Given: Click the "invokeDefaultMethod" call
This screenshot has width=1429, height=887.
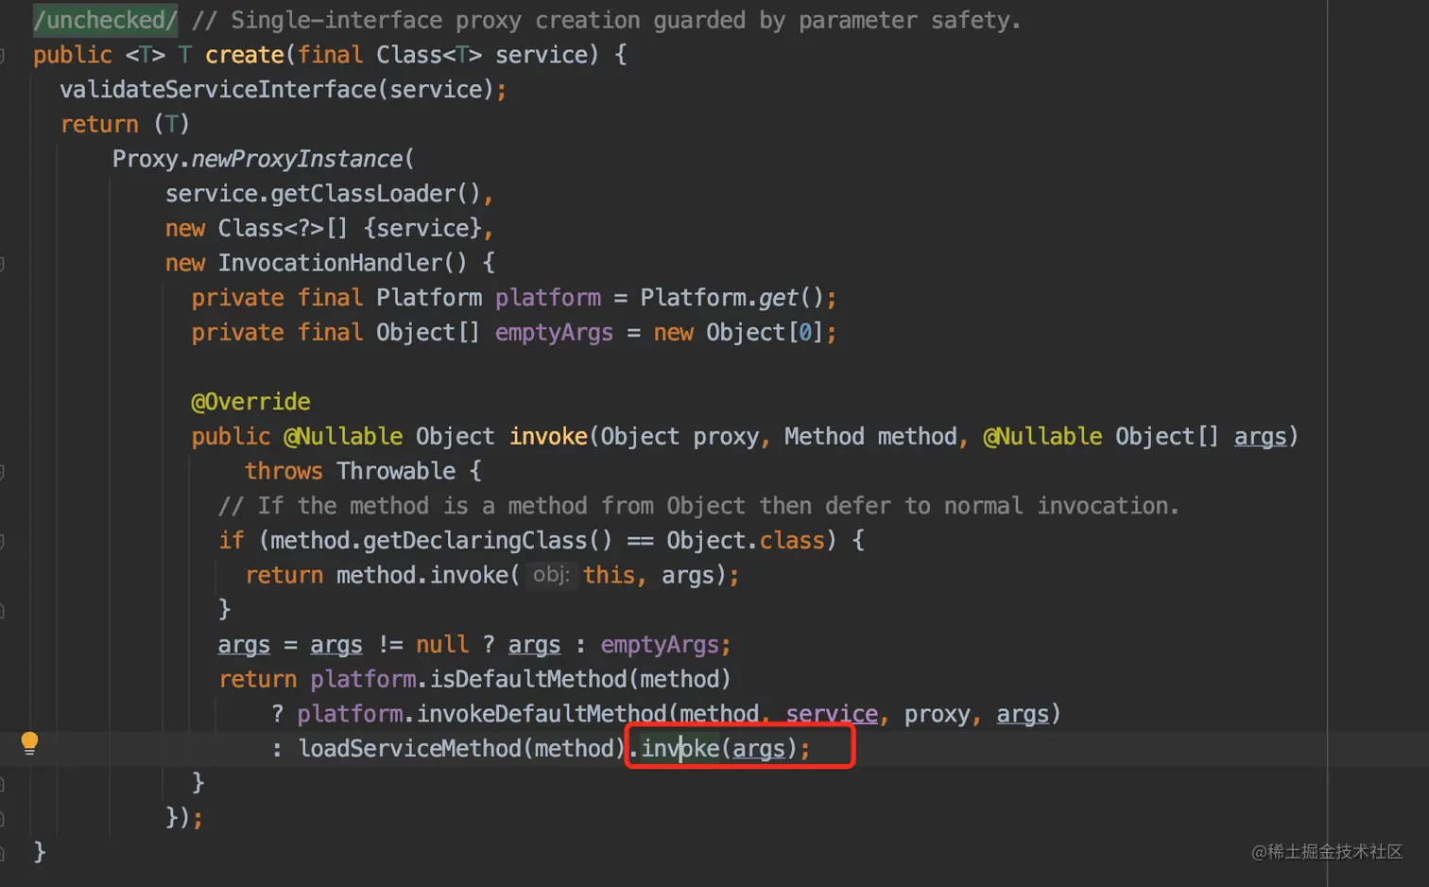Looking at the screenshot, I should [542, 714].
